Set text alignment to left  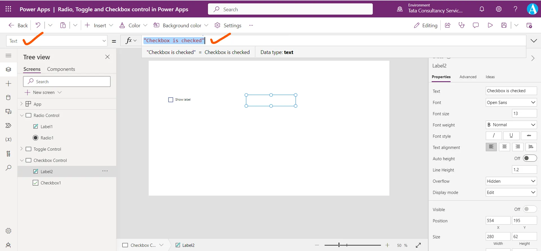coord(491,147)
